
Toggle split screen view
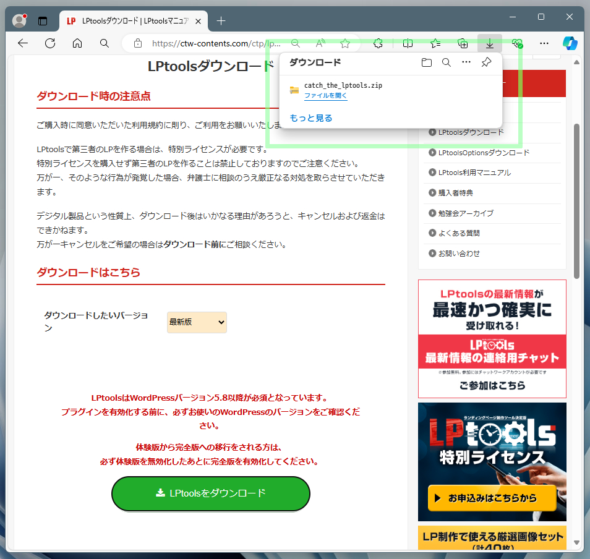408,43
